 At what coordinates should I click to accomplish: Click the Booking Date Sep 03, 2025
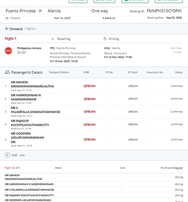point(174,18)
